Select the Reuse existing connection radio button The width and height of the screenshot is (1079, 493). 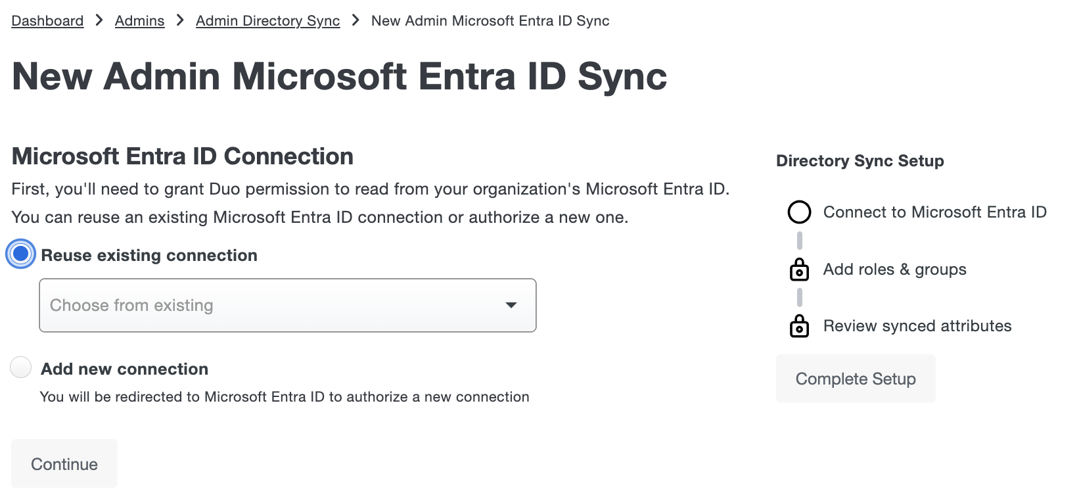pos(21,254)
